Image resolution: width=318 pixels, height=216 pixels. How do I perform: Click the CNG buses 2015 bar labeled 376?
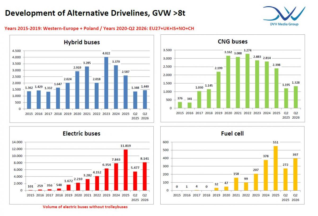[x=180, y=105]
